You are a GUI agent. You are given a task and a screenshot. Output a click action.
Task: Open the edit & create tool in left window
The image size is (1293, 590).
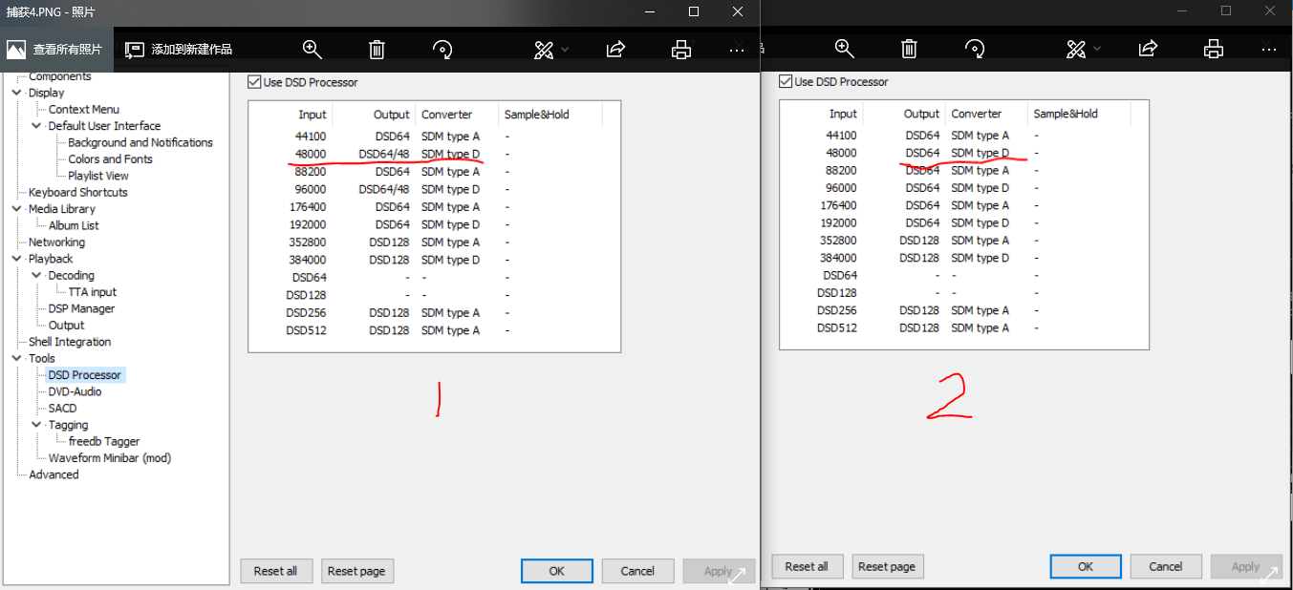pyautogui.click(x=544, y=50)
